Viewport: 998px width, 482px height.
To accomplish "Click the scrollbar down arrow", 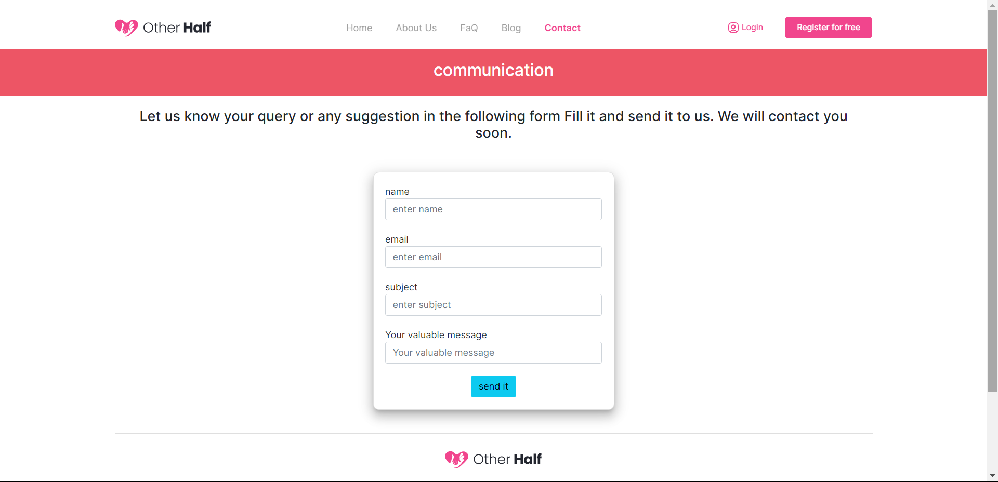I will [x=992, y=476].
